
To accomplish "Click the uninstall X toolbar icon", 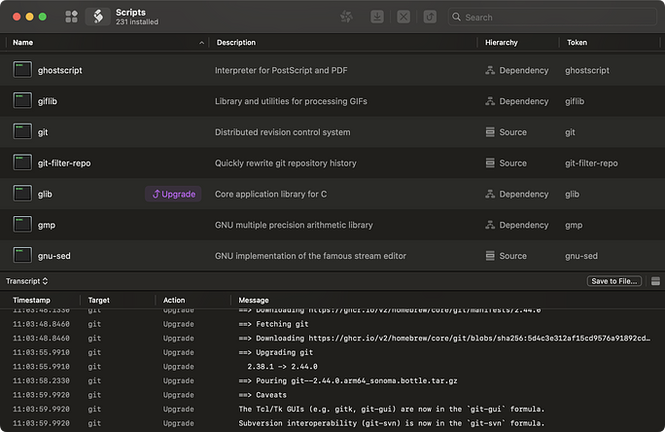I will (x=403, y=17).
